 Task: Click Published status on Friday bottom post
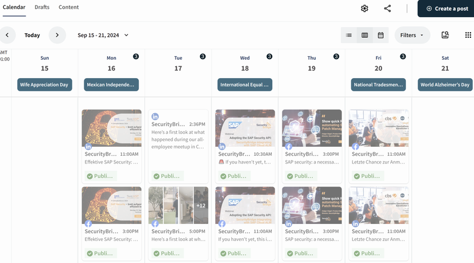click(x=368, y=254)
